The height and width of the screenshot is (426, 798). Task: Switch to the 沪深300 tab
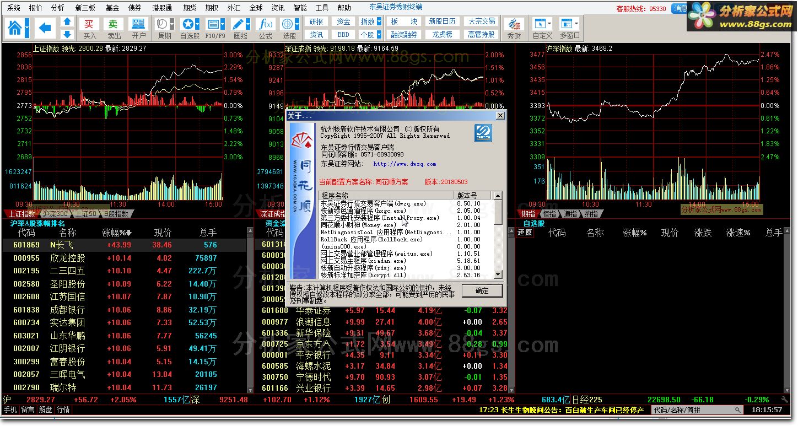[x=56, y=214]
